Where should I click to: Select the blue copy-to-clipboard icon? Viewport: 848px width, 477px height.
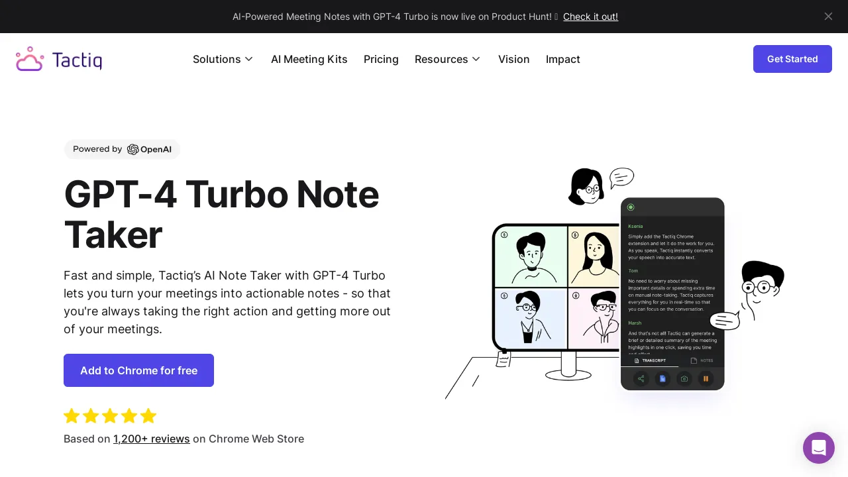point(662,379)
